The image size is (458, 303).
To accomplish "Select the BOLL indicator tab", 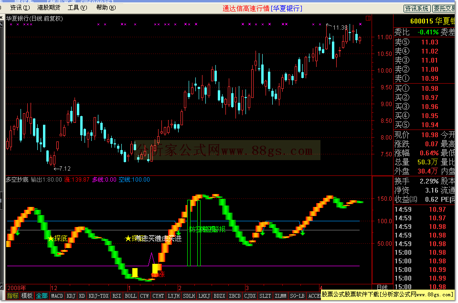I will [x=130, y=296].
